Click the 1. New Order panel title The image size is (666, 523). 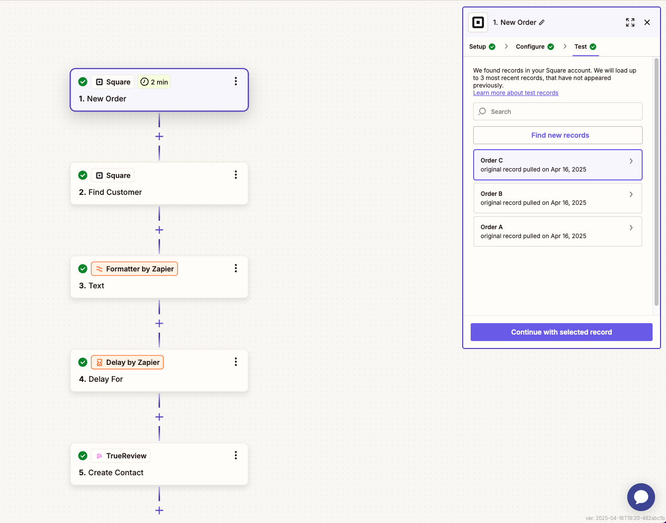(x=514, y=22)
